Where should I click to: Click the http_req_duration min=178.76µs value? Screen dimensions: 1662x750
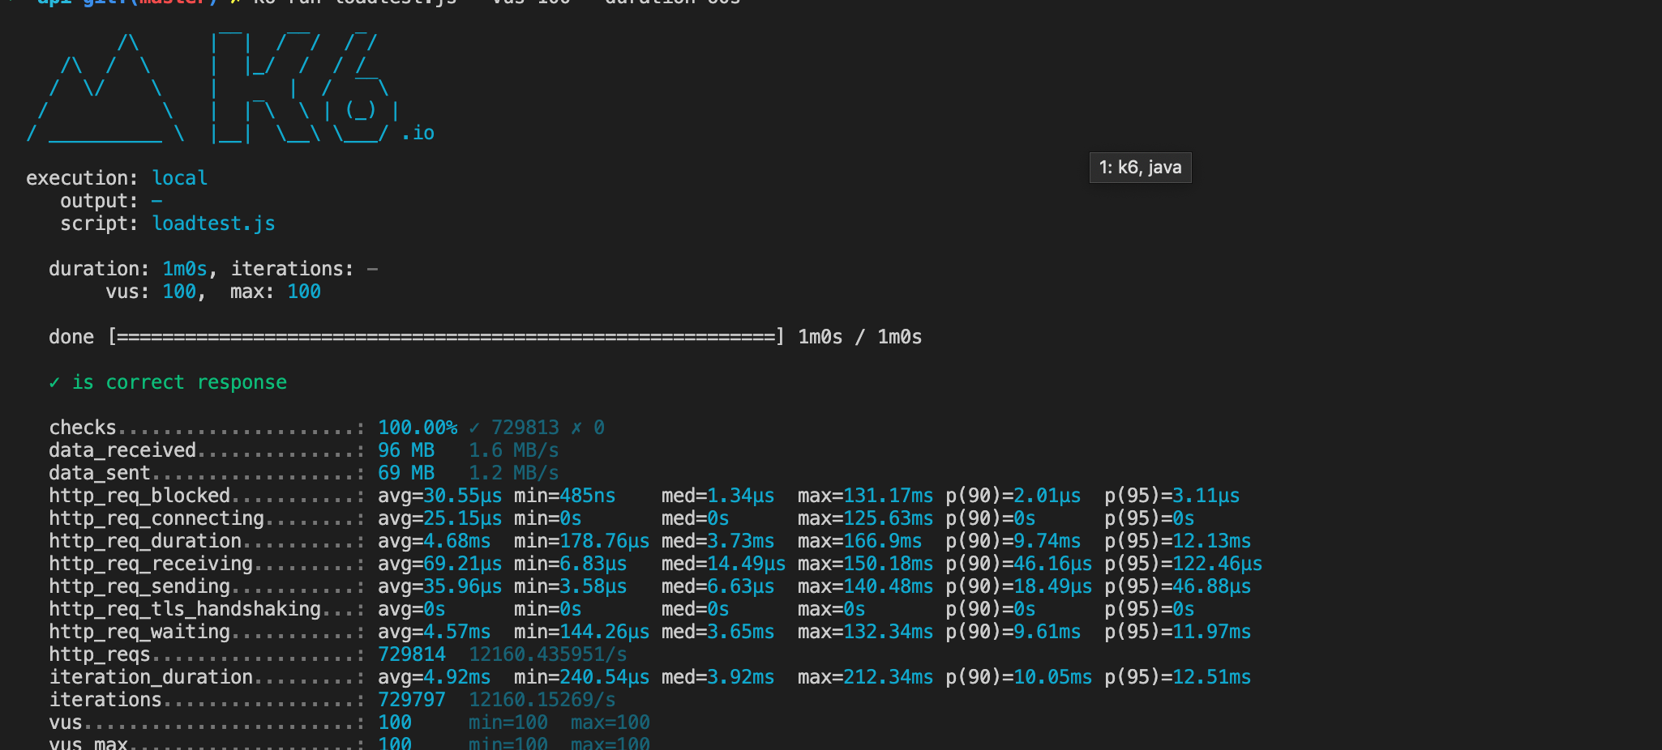(x=581, y=541)
